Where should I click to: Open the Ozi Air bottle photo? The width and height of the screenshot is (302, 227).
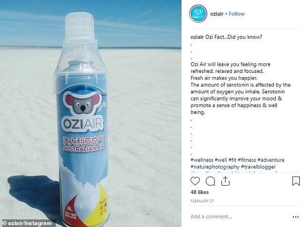point(91,113)
